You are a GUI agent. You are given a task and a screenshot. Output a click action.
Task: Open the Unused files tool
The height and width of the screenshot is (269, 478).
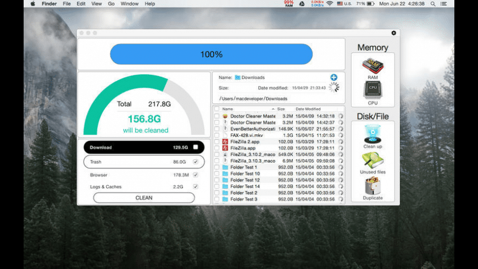click(373, 160)
